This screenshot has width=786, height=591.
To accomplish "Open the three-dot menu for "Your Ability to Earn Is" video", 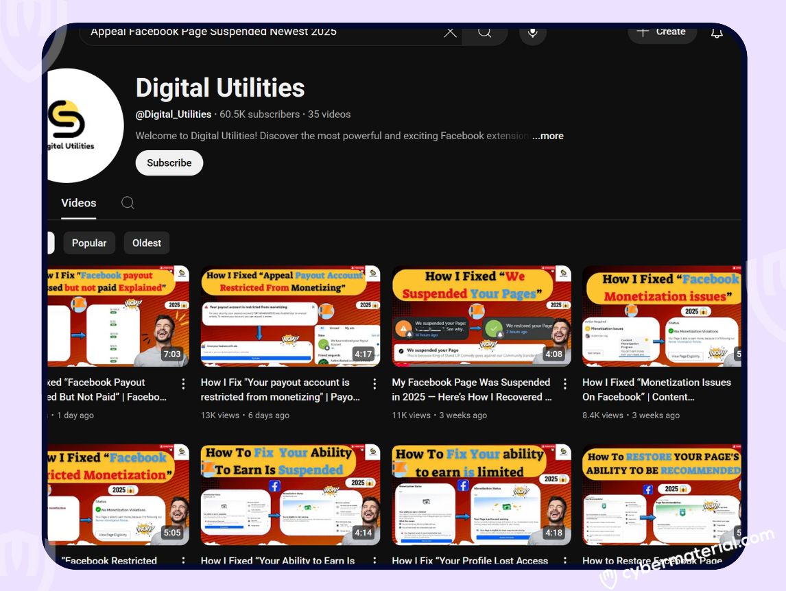I will [x=374, y=560].
